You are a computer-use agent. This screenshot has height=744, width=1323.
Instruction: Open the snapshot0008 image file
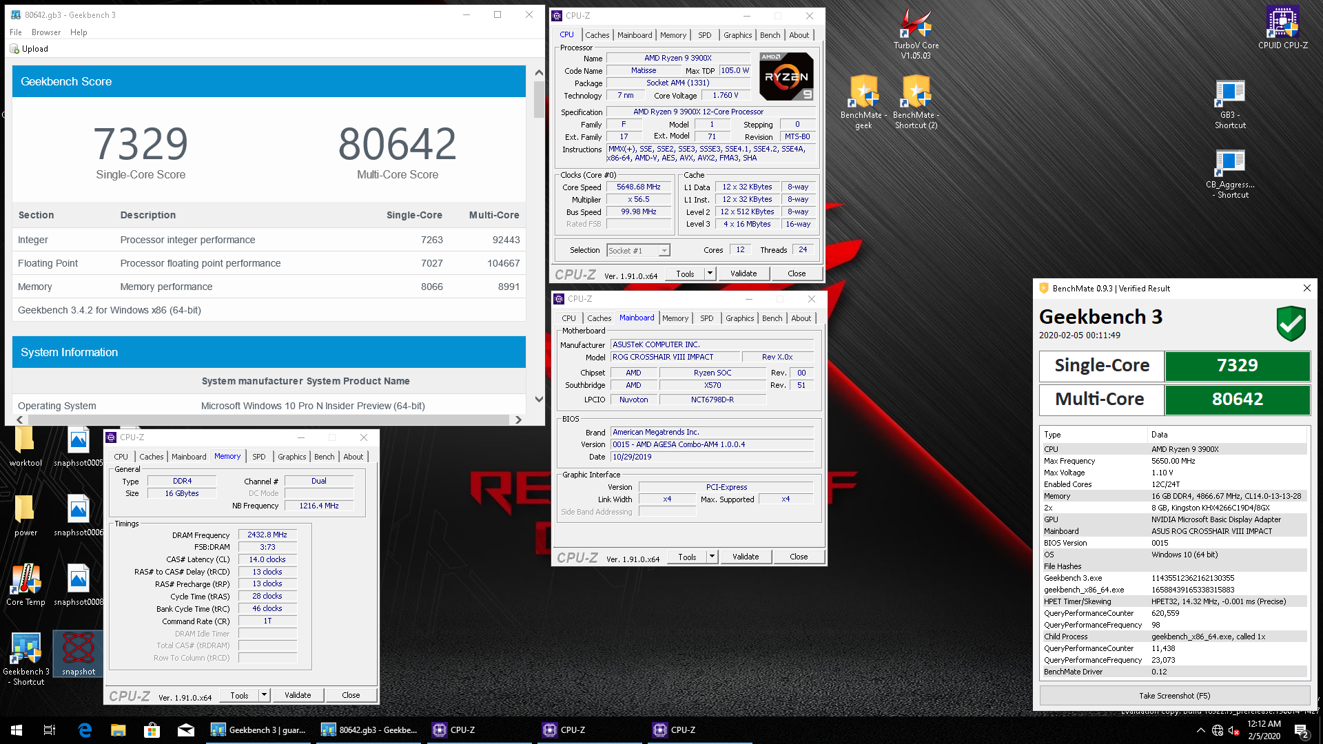click(78, 585)
